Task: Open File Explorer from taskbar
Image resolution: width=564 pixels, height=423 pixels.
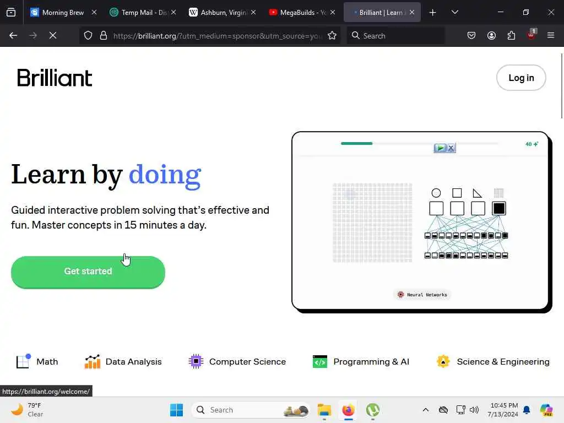Action: pos(324,410)
